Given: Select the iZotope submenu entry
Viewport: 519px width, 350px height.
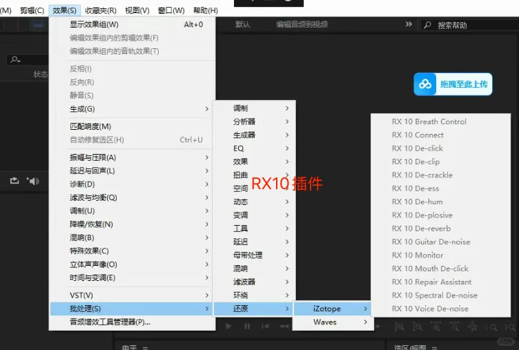Looking at the screenshot, I should point(333,309).
